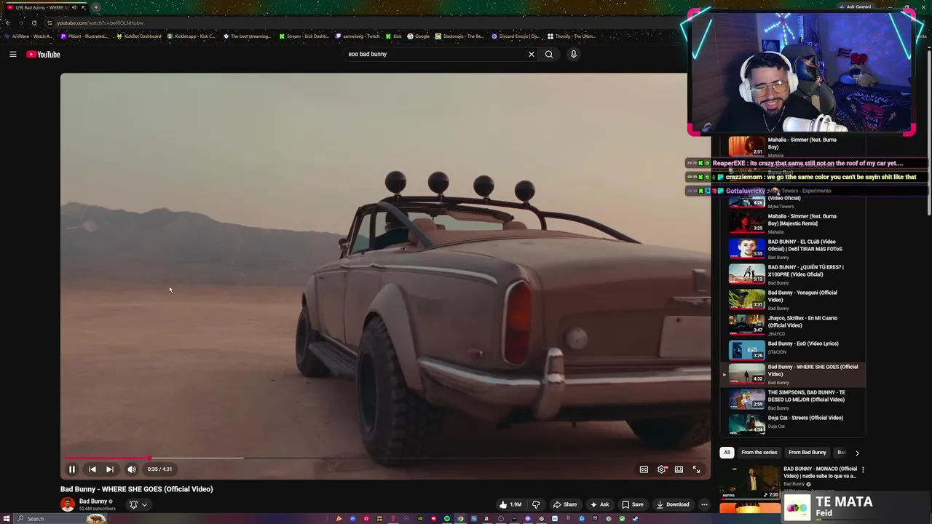Open the Google bookmark

coord(419,36)
